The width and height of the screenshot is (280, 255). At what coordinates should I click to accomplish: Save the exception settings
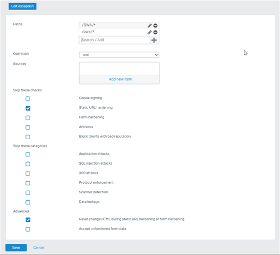pos(16,248)
